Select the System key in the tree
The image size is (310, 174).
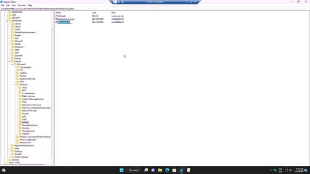[x=25, y=122]
